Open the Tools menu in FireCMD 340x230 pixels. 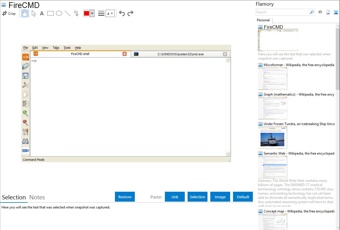67,48
